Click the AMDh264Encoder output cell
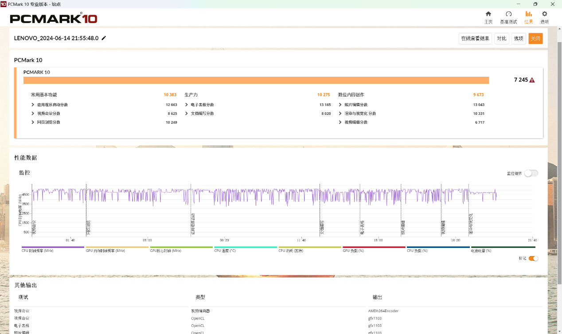 pyautogui.click(x=383, y=311)
